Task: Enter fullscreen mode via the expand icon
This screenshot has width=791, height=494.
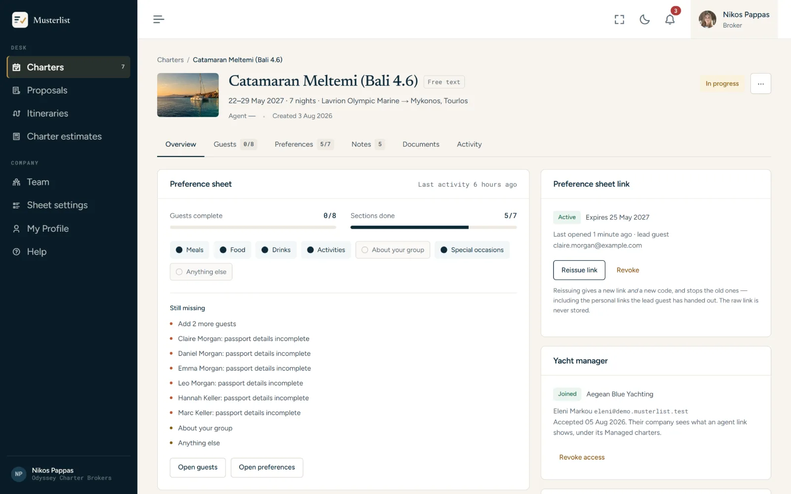Action: (619, 19)
